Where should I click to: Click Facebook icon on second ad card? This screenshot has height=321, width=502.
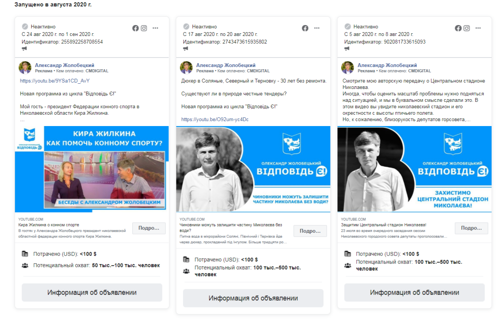[x=305, y=28]
